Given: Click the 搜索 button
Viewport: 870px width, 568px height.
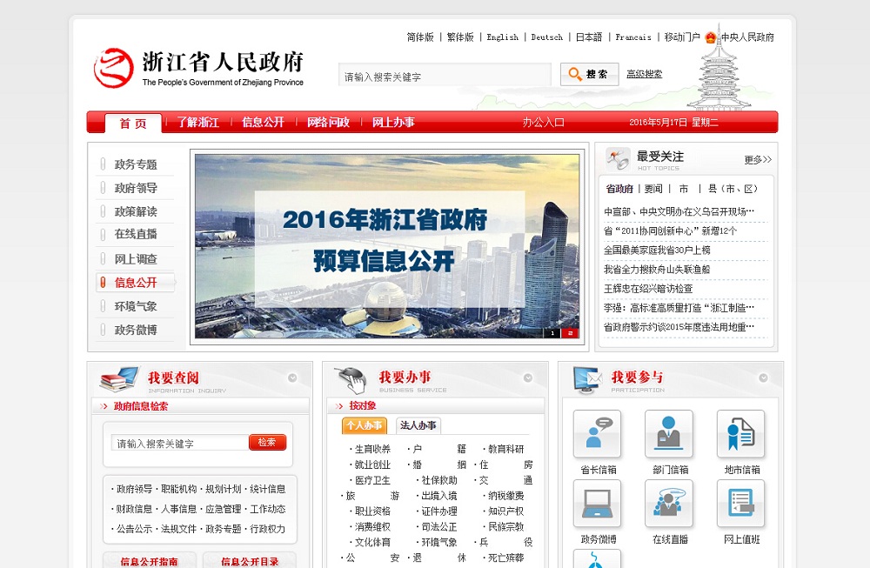Looking at the screenshot, I should tap(589, 74).
